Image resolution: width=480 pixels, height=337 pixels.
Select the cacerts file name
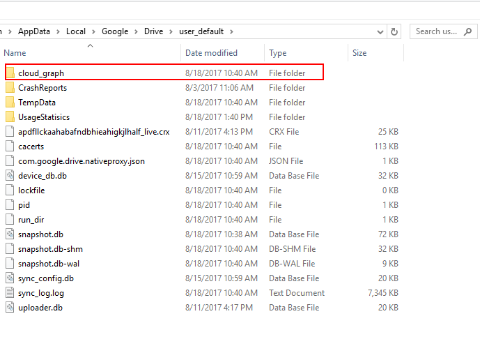click(x=31, y=147)
